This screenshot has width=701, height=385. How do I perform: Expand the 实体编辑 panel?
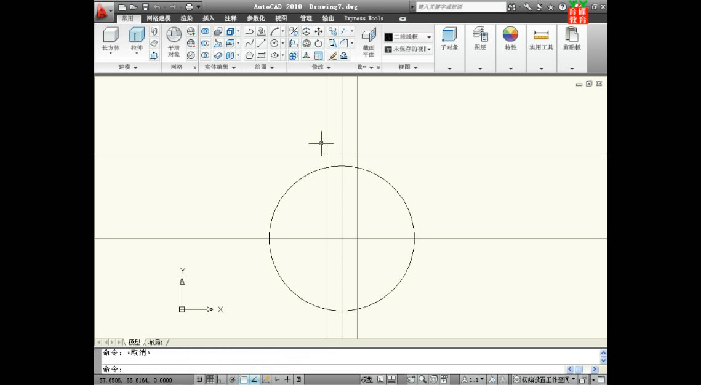220,68
